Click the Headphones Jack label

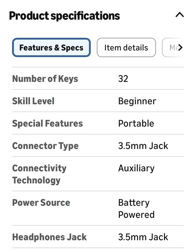pyautogui.click(x=49, y=237)
